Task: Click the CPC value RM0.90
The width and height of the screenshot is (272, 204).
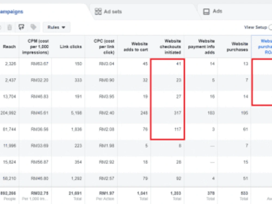Action: point(107,80)
